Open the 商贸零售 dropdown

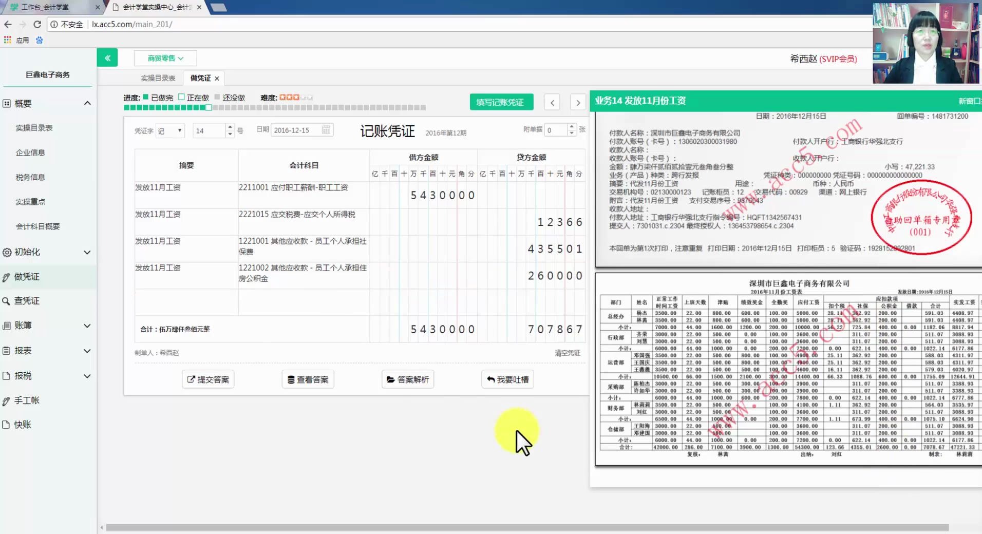tap(165, 58)
